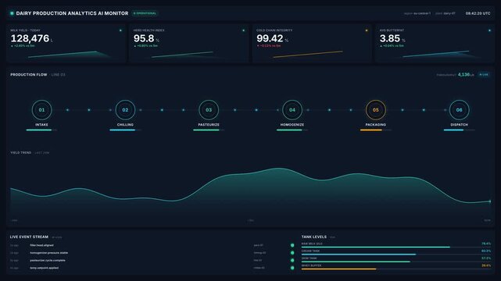Image resolution: width=501 pixels, height=281 pixels.
Task: Click PACKAGING stage label
Action: click(x=376, y=125)
